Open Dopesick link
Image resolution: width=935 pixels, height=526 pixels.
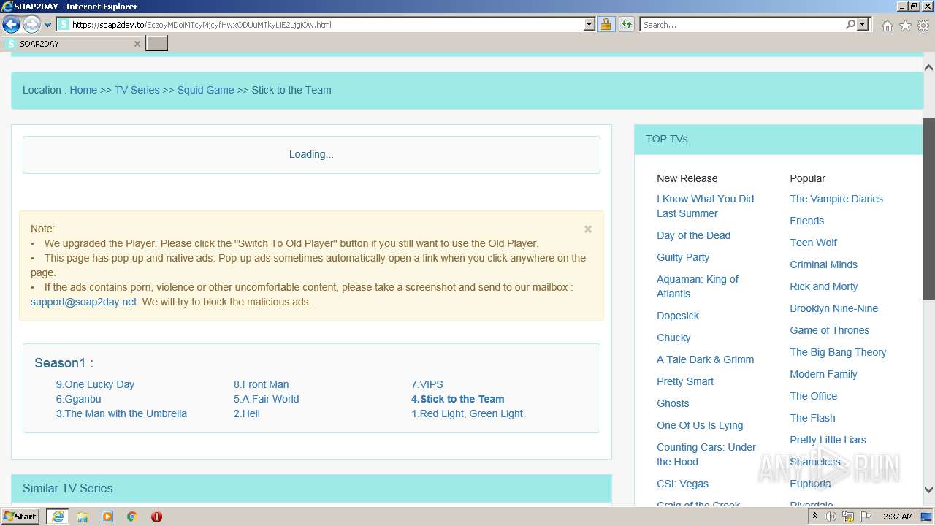pos(678,316)
